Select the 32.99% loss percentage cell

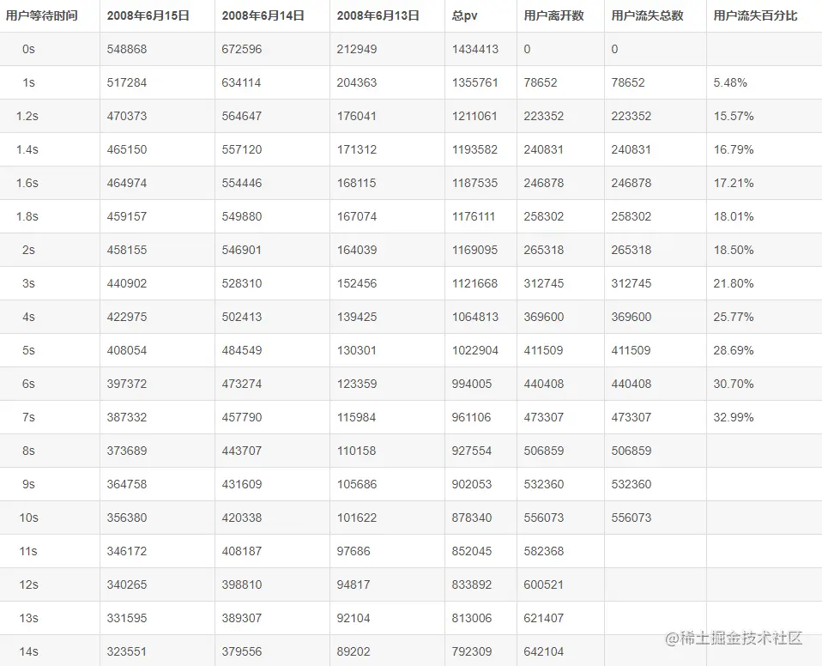click(734, 417)
